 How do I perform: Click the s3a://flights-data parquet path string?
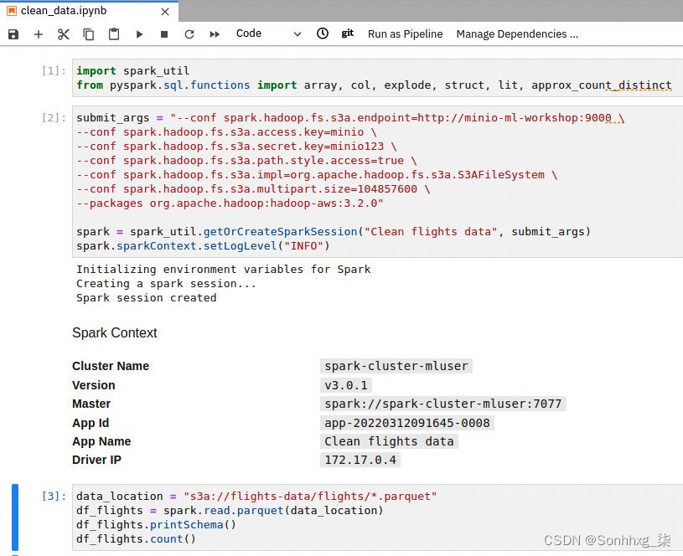[310, 497]
